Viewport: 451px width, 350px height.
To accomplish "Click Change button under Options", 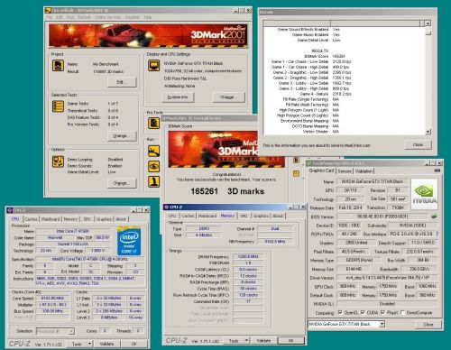I will click(x=122, y=183).
